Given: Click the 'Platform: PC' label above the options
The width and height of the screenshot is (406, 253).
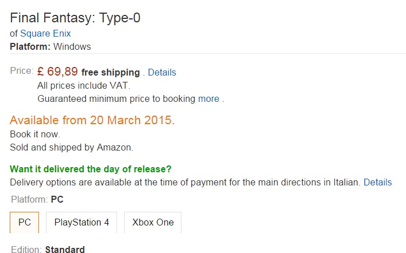Looking at the screenshot, I should [37, 200].
